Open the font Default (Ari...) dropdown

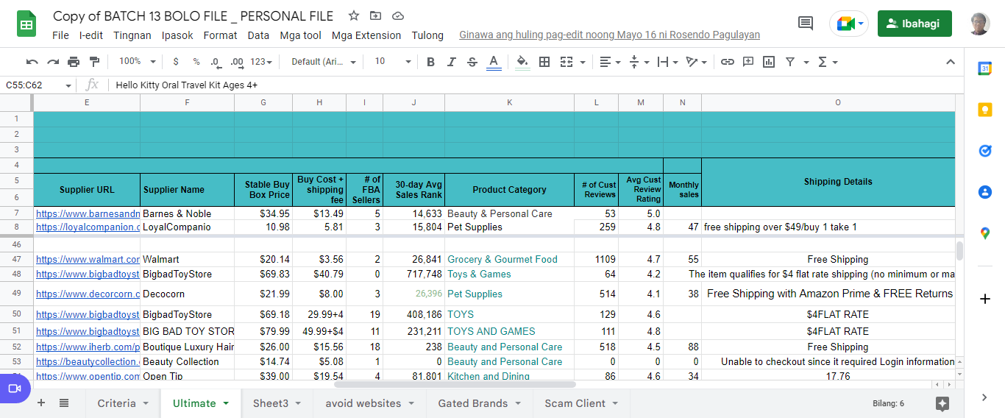coord(324,62)
